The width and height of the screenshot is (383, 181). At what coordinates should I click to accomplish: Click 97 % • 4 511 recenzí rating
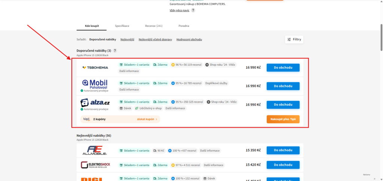point(186,165)
